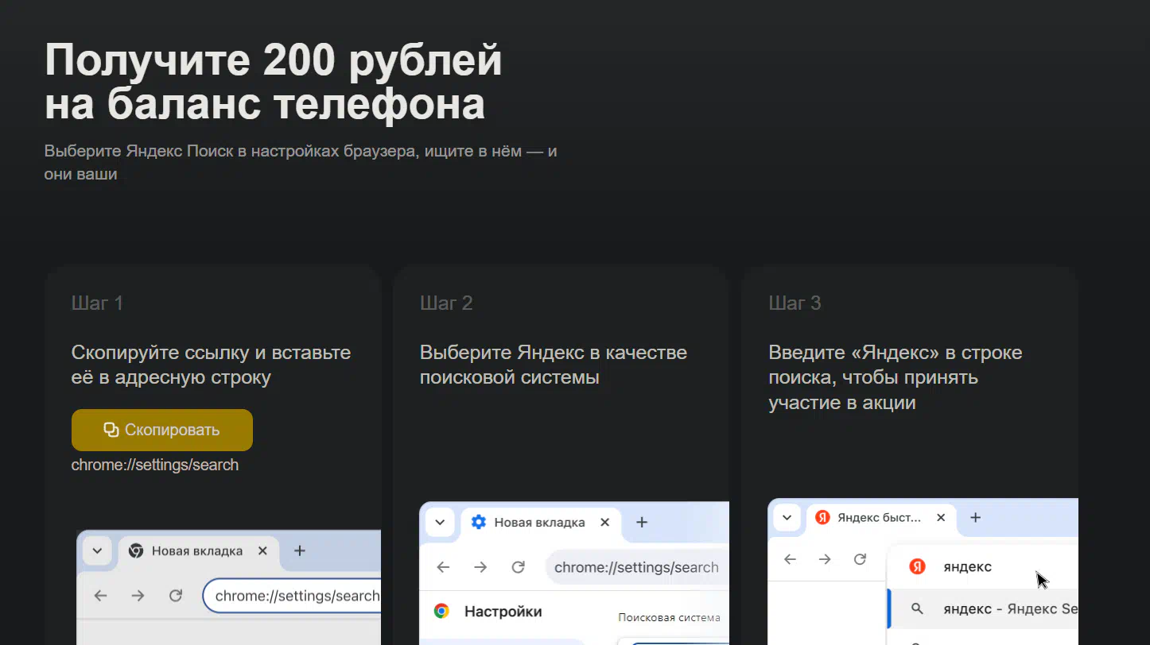
Task: Click the new tab plus in Шаг 2
Action: click(642, 522)
